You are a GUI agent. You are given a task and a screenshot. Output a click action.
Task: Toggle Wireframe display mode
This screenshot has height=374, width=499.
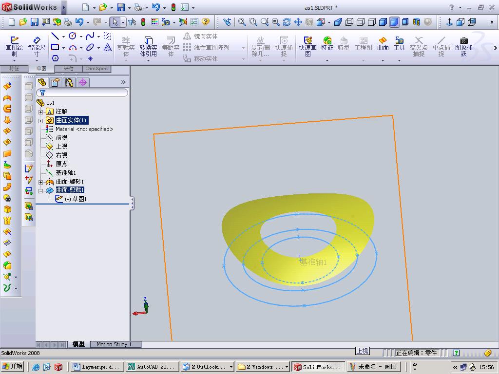(x=349, y=21)
